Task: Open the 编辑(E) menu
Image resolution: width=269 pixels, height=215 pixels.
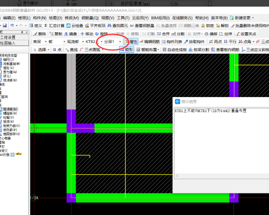Action: pyautogui.click(x=9, y=18)
